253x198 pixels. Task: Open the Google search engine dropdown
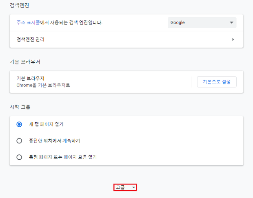[x=202, y=22]
